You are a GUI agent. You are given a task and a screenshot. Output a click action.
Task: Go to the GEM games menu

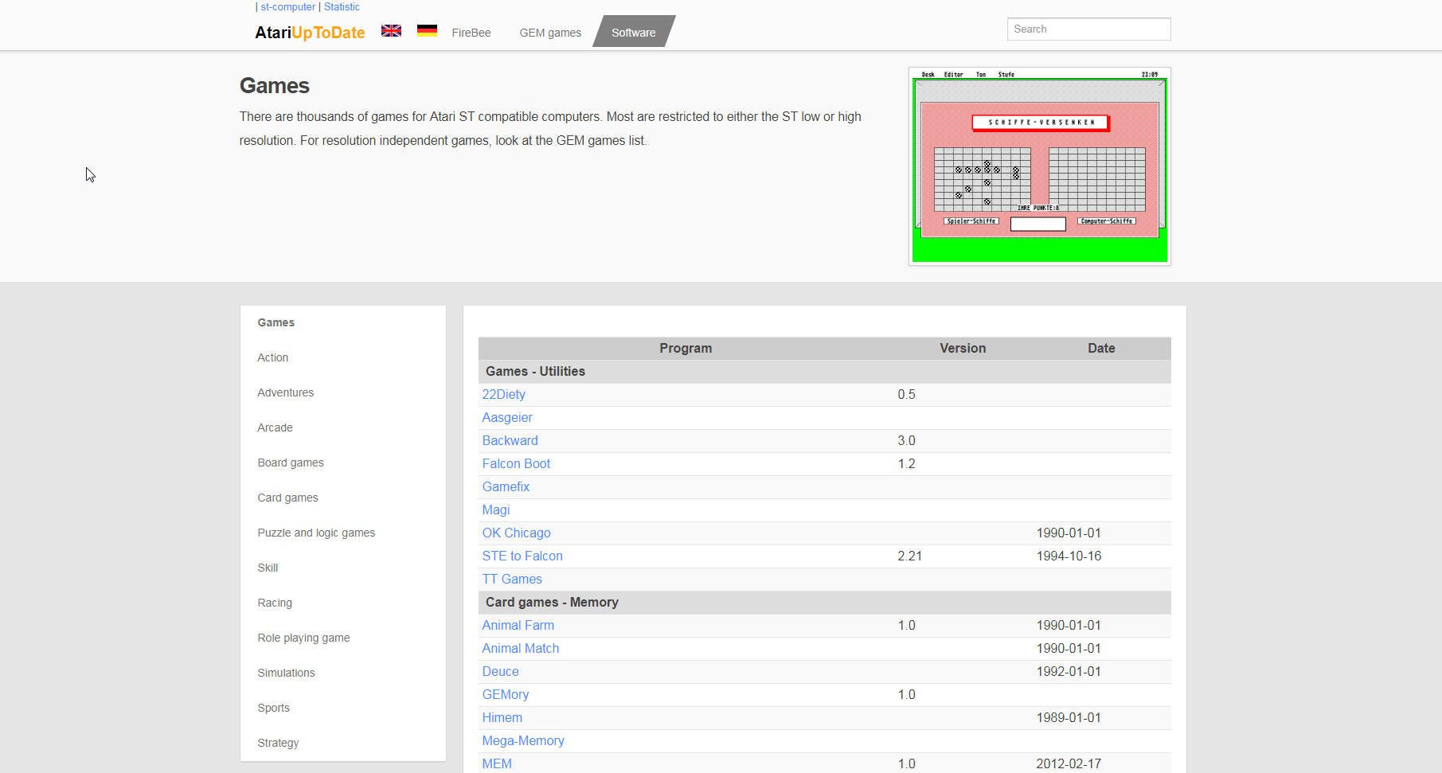tap(550, 33)
